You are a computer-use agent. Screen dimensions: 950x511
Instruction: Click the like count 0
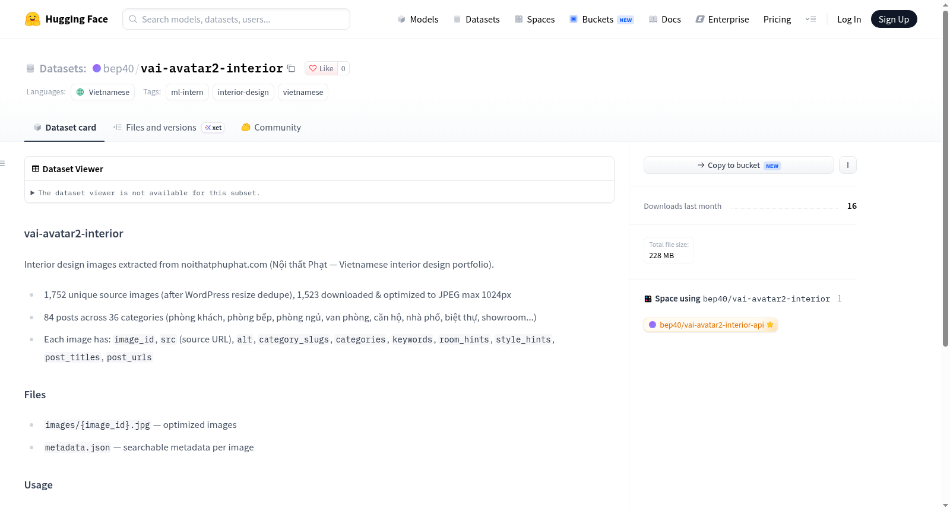tap(343, 68)
